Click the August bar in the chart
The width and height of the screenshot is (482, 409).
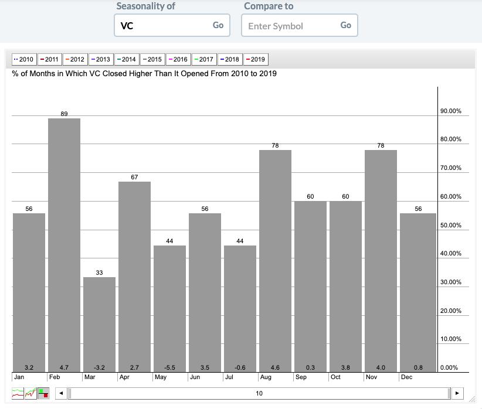coord(275,261)
